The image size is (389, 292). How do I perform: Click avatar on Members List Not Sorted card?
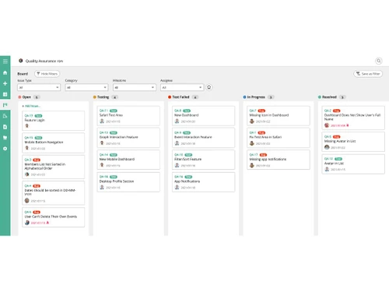tap(27, 174)
